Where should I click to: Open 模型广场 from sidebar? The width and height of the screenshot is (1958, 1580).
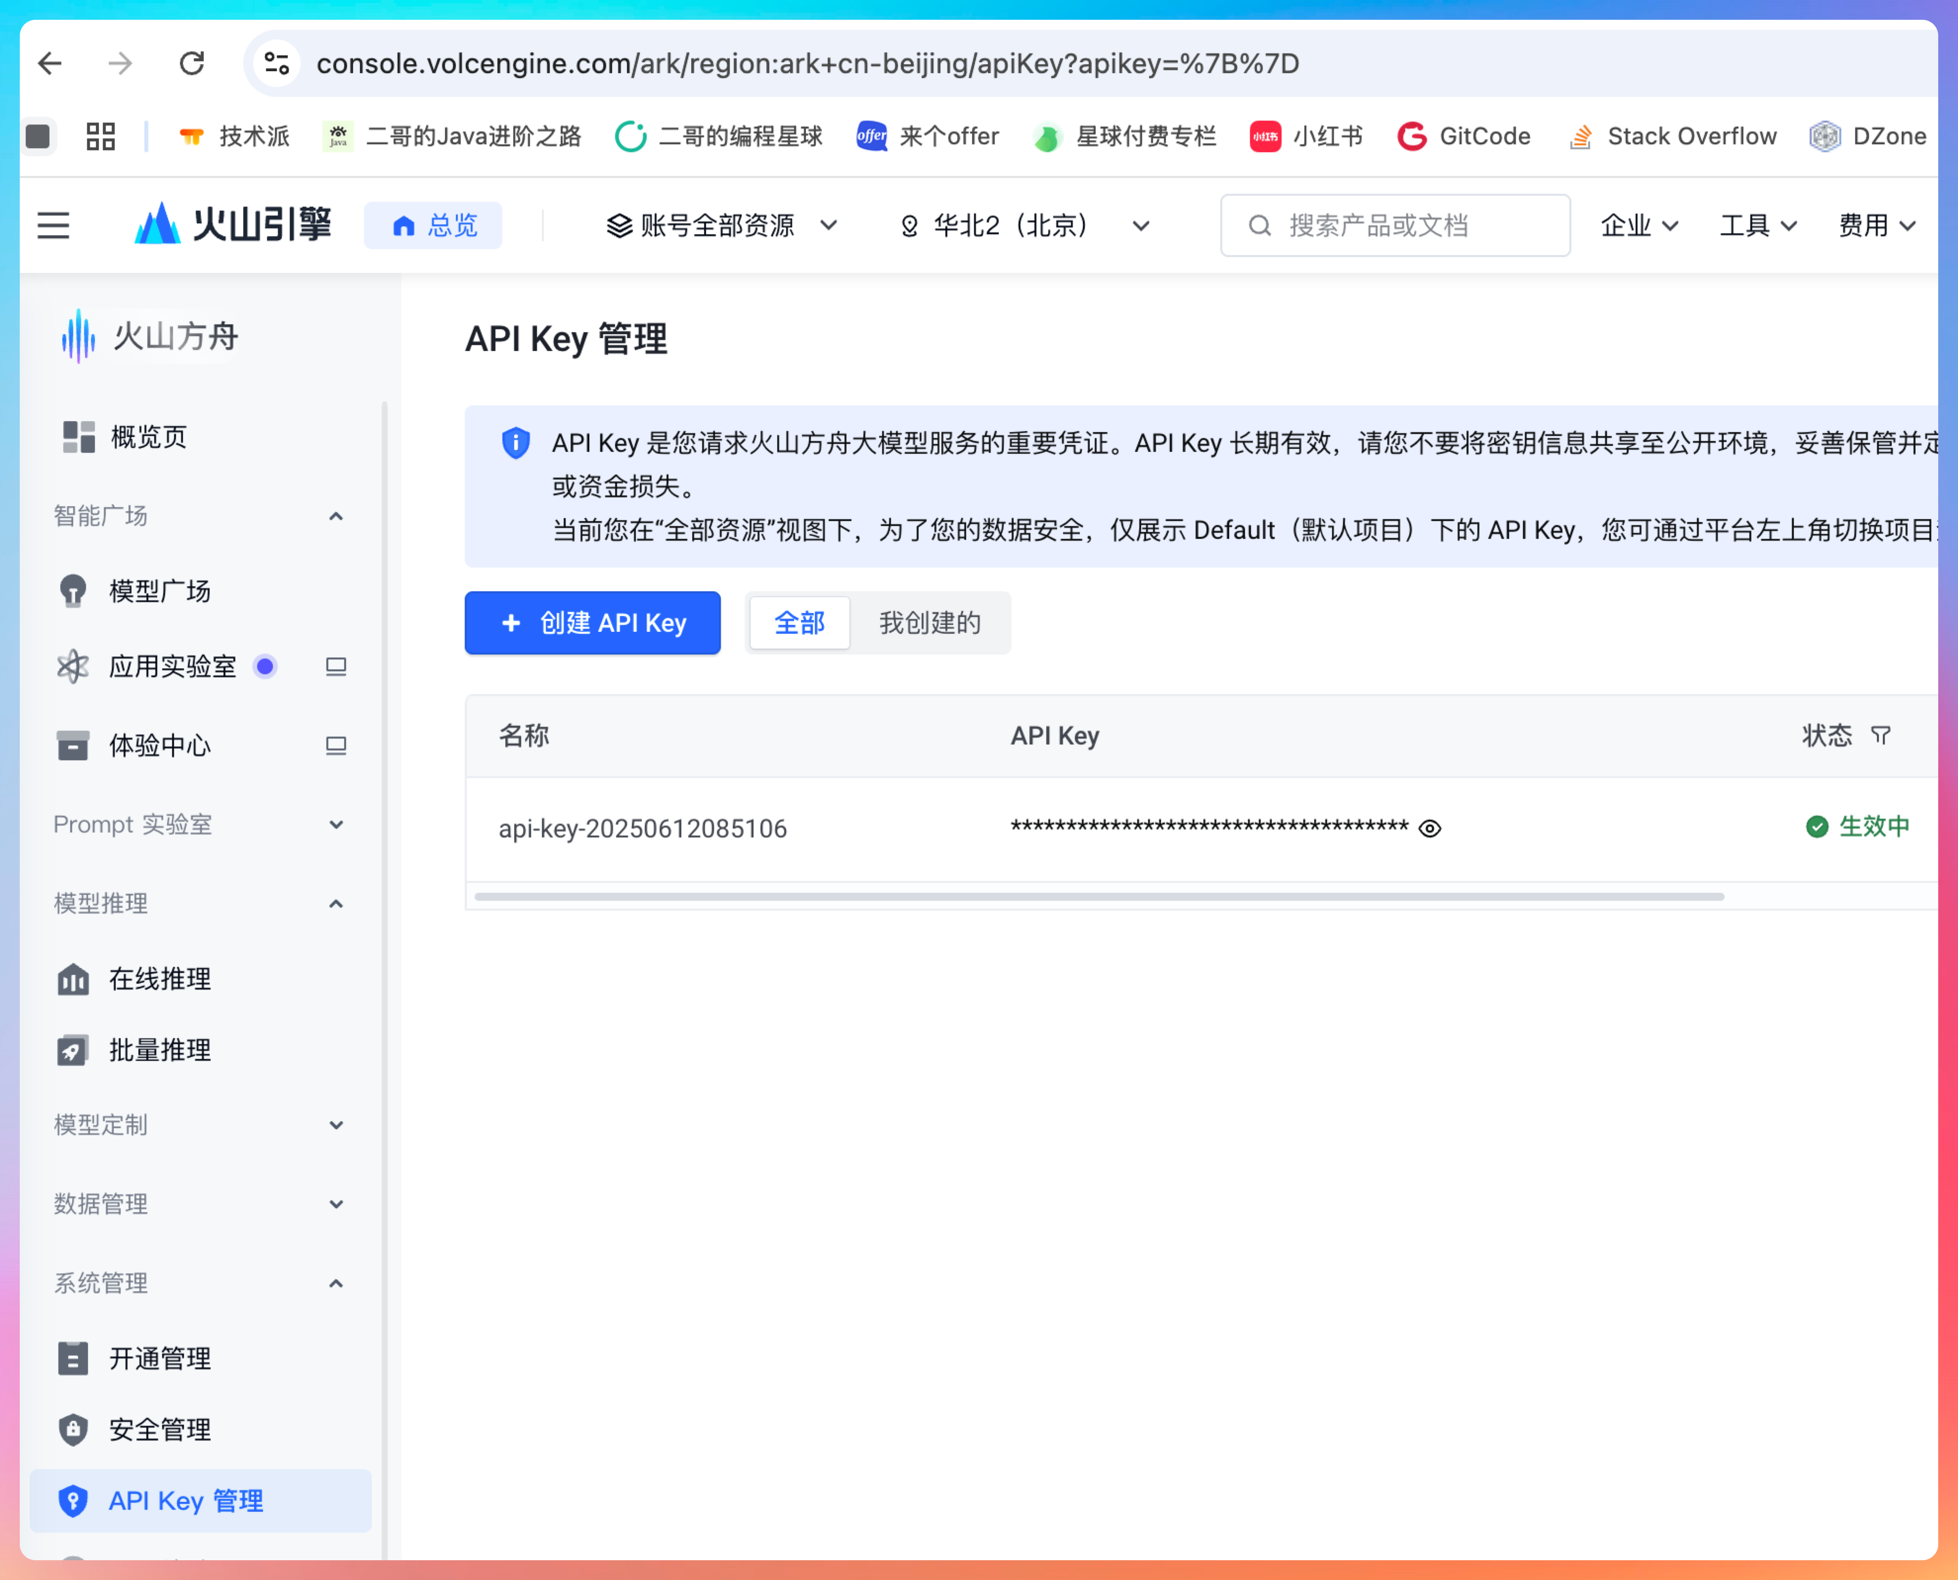tap(159, 592)
